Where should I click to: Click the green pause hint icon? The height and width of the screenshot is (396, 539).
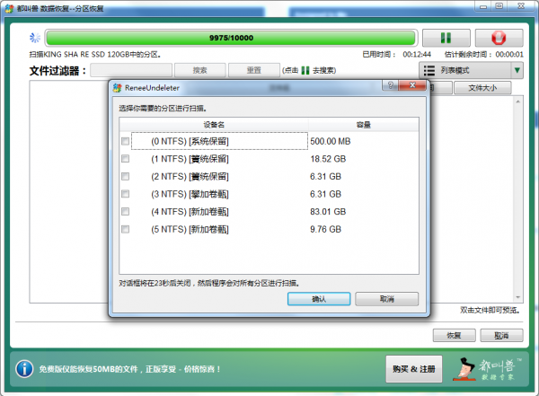click(x=305, y=70)
